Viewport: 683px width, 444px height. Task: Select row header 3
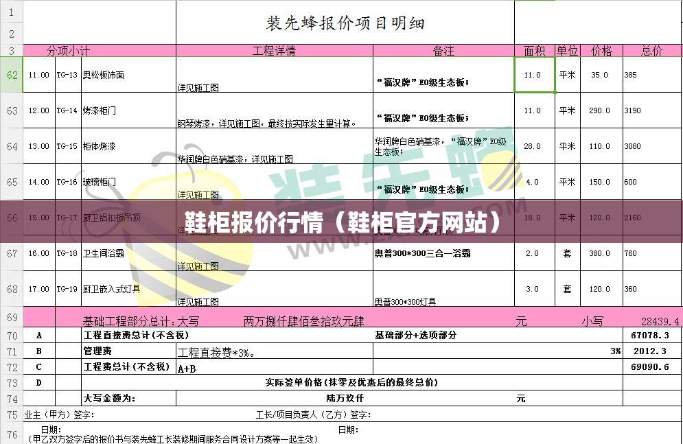[x=11, y=51]
